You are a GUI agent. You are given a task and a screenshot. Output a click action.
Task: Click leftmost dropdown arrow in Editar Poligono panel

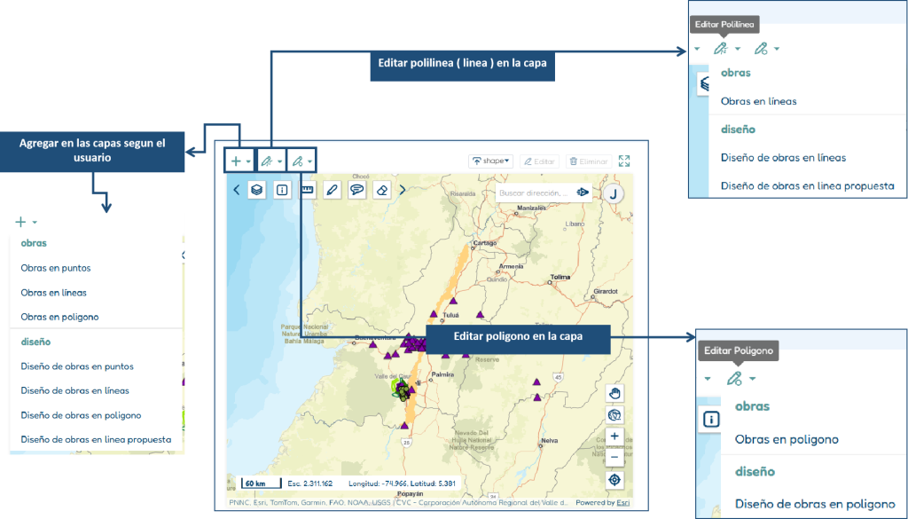[x=707, y=379]
